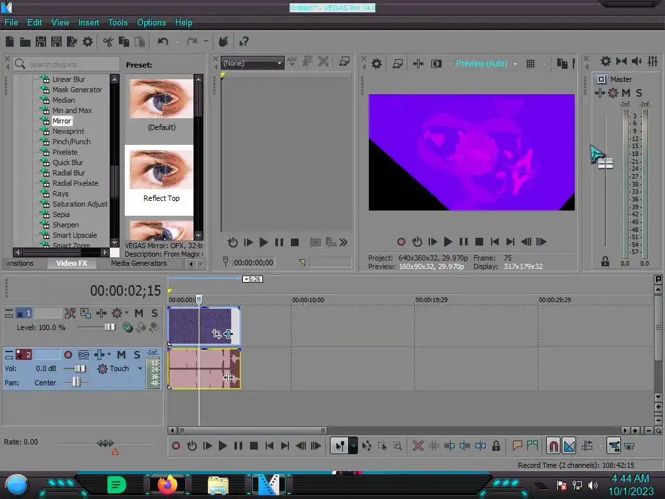Solo video track 1

point(155,313)
